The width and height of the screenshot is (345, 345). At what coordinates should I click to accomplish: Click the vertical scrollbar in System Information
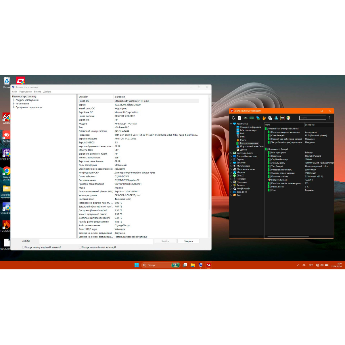[x=209, y=154]
